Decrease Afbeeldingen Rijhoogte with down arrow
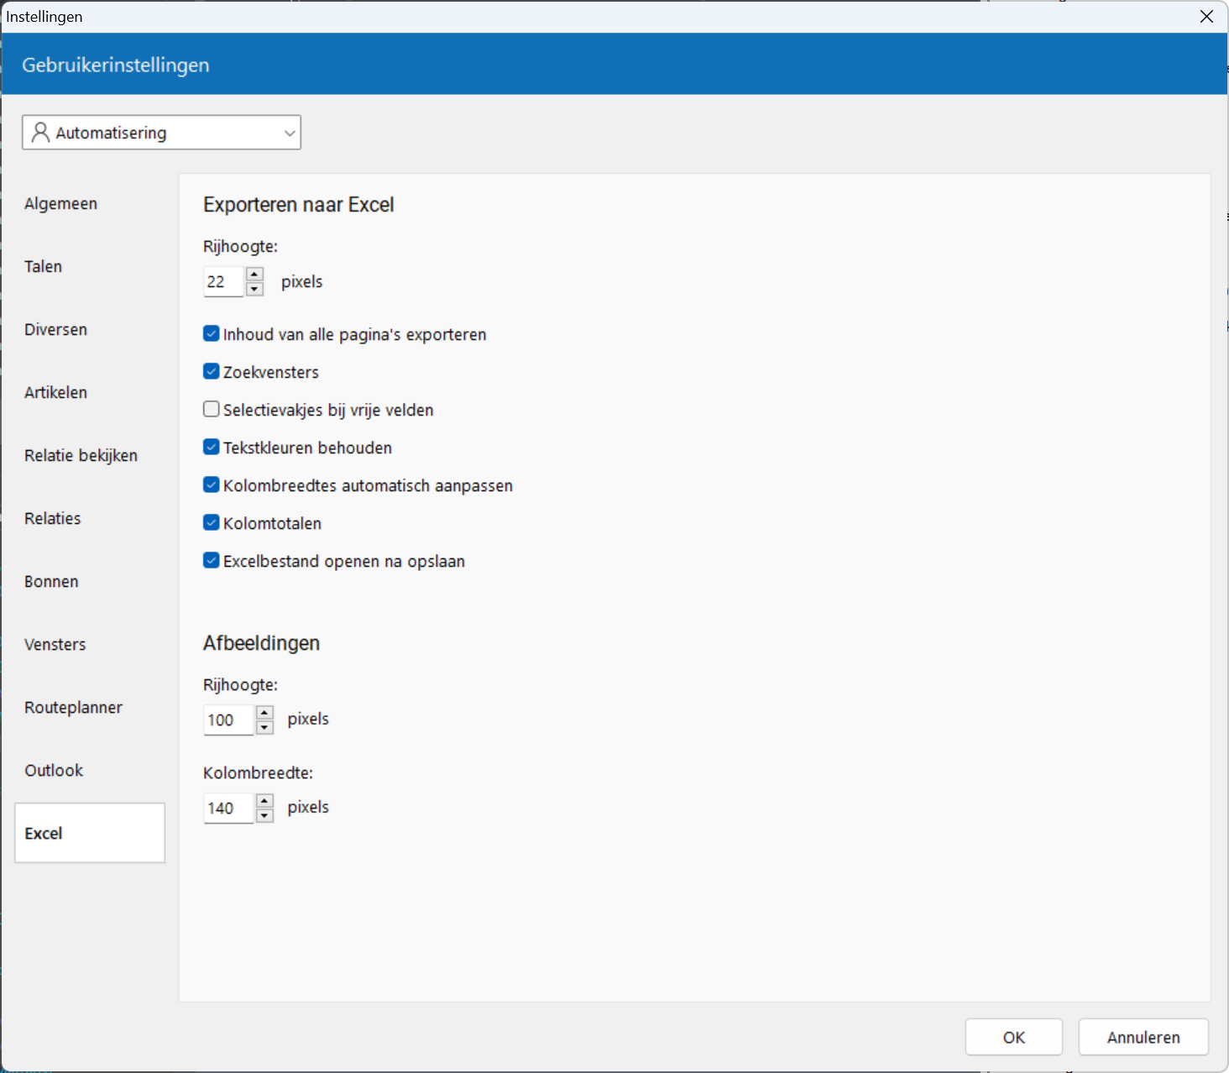The height and width of the screenshot is (1073, 1229). click(x=265, y=727)
